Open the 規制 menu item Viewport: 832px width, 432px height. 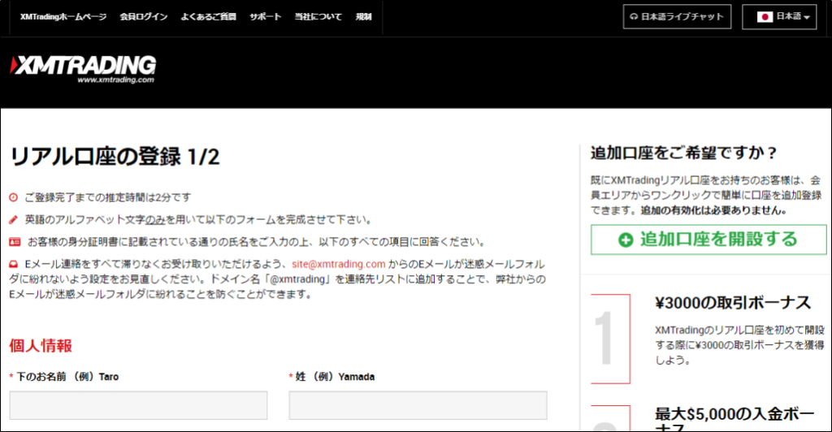tap(363, 17)
